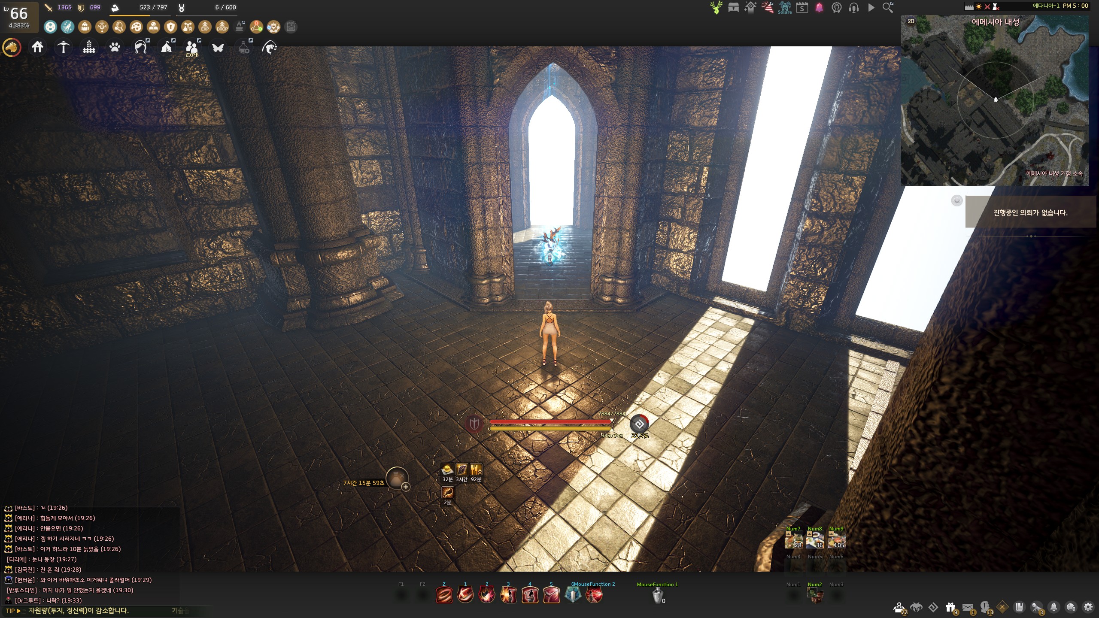Open the fenced garden farm icon
Viewport: 1099px width, 618px height.
(89, 47)
